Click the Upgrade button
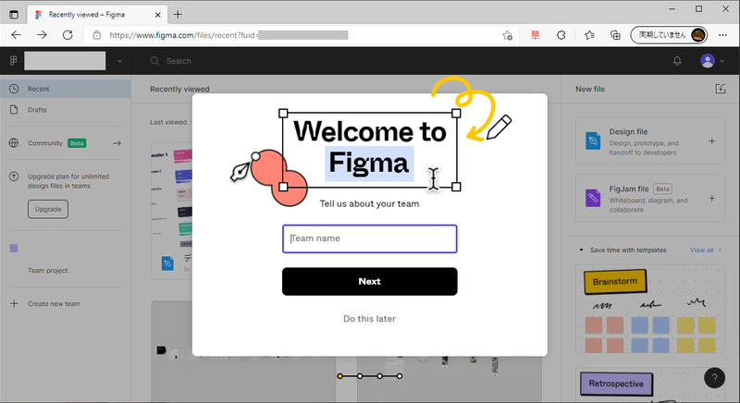This screenshot has height=403, width=740. tap(48, 209)
